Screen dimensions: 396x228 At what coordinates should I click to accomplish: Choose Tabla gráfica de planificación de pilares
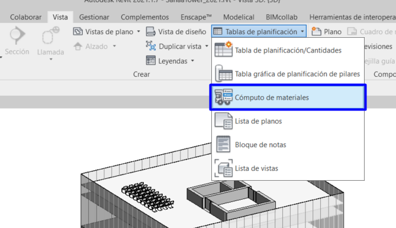[288, 74]
